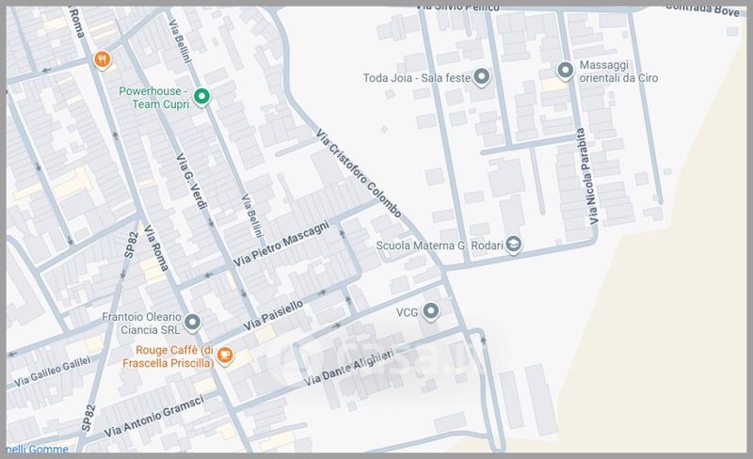Open the Toda Joia - Sala feste marker pin

(x=481, y=77)
